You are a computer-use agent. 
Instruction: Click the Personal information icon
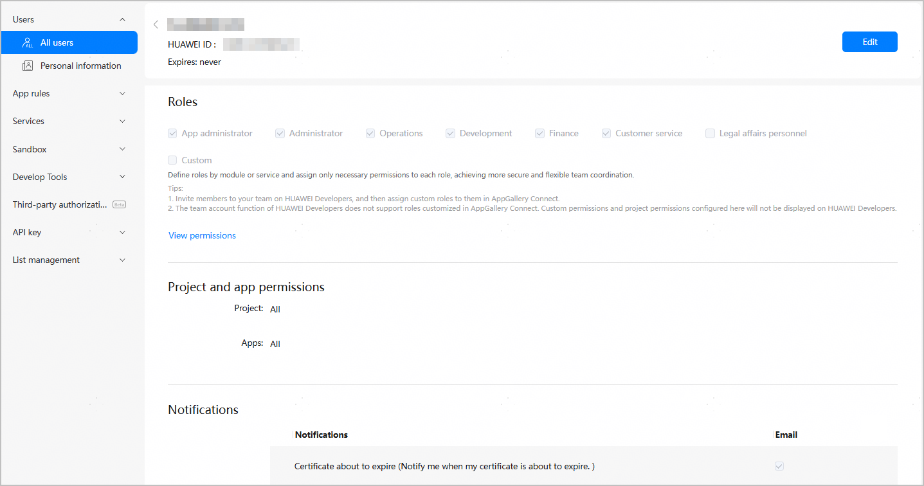[28, 66]
